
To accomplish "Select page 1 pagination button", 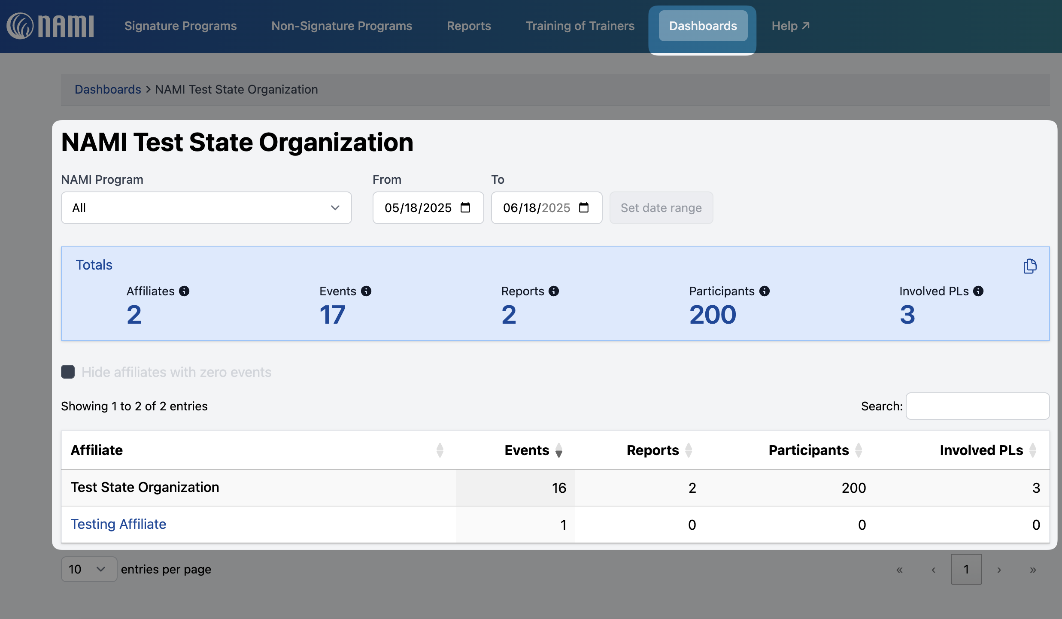I will pos(966,569).
